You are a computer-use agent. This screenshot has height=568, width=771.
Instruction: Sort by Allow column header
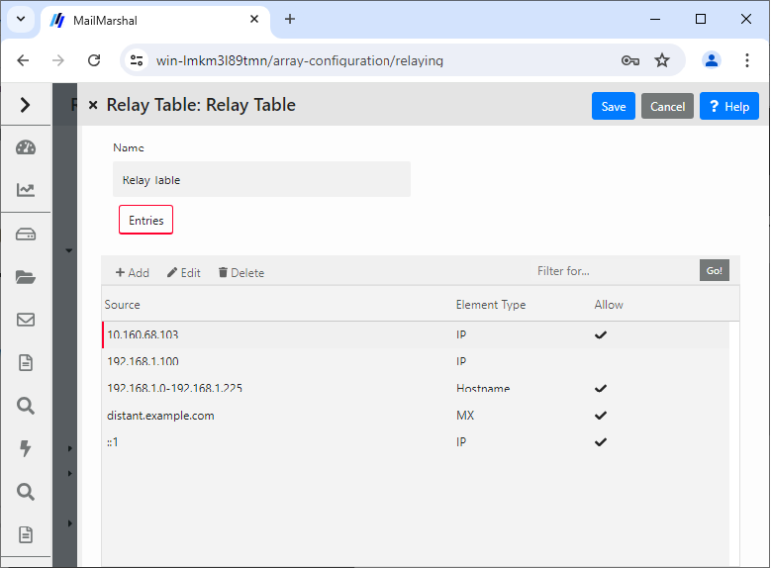coord(609,305)
